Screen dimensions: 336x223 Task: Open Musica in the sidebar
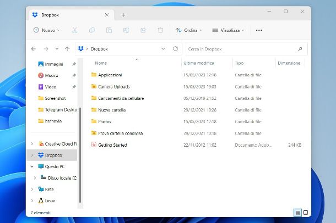click(48, 75)
